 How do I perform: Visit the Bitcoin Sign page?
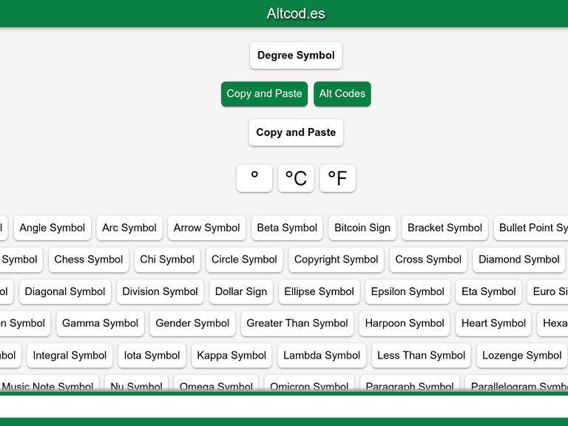tap(362, 228)
